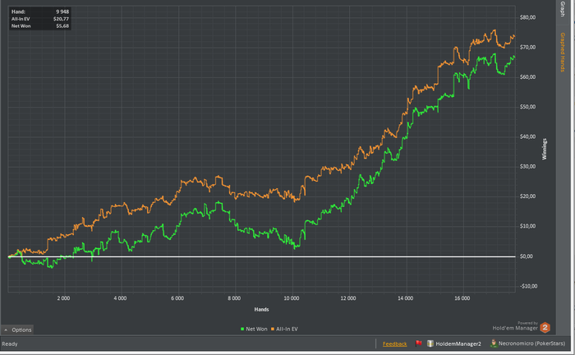Click the $60,00 axis label
Viewport: 575px width, 355px height.
(527, 77)
